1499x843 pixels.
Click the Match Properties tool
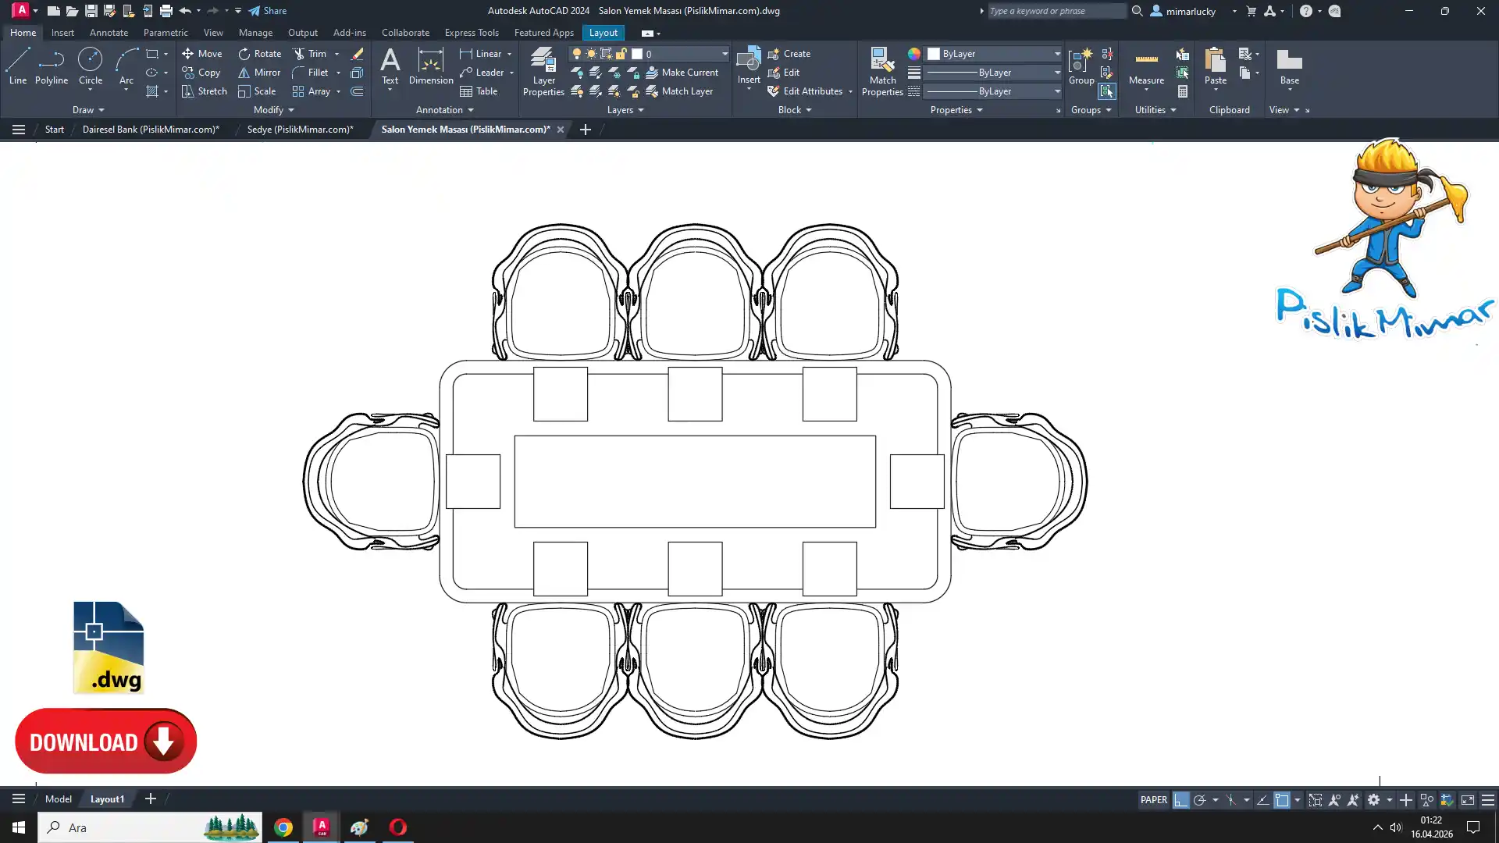882,71
